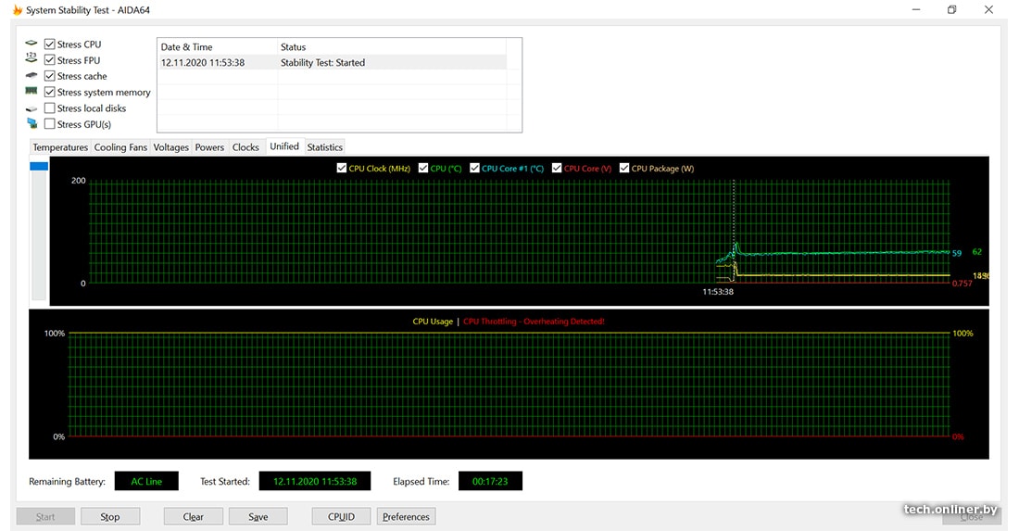This screenshot has width=1019, height=531.
Task: Click the Stress cache chip icon
Action: (x=31, y=75)
